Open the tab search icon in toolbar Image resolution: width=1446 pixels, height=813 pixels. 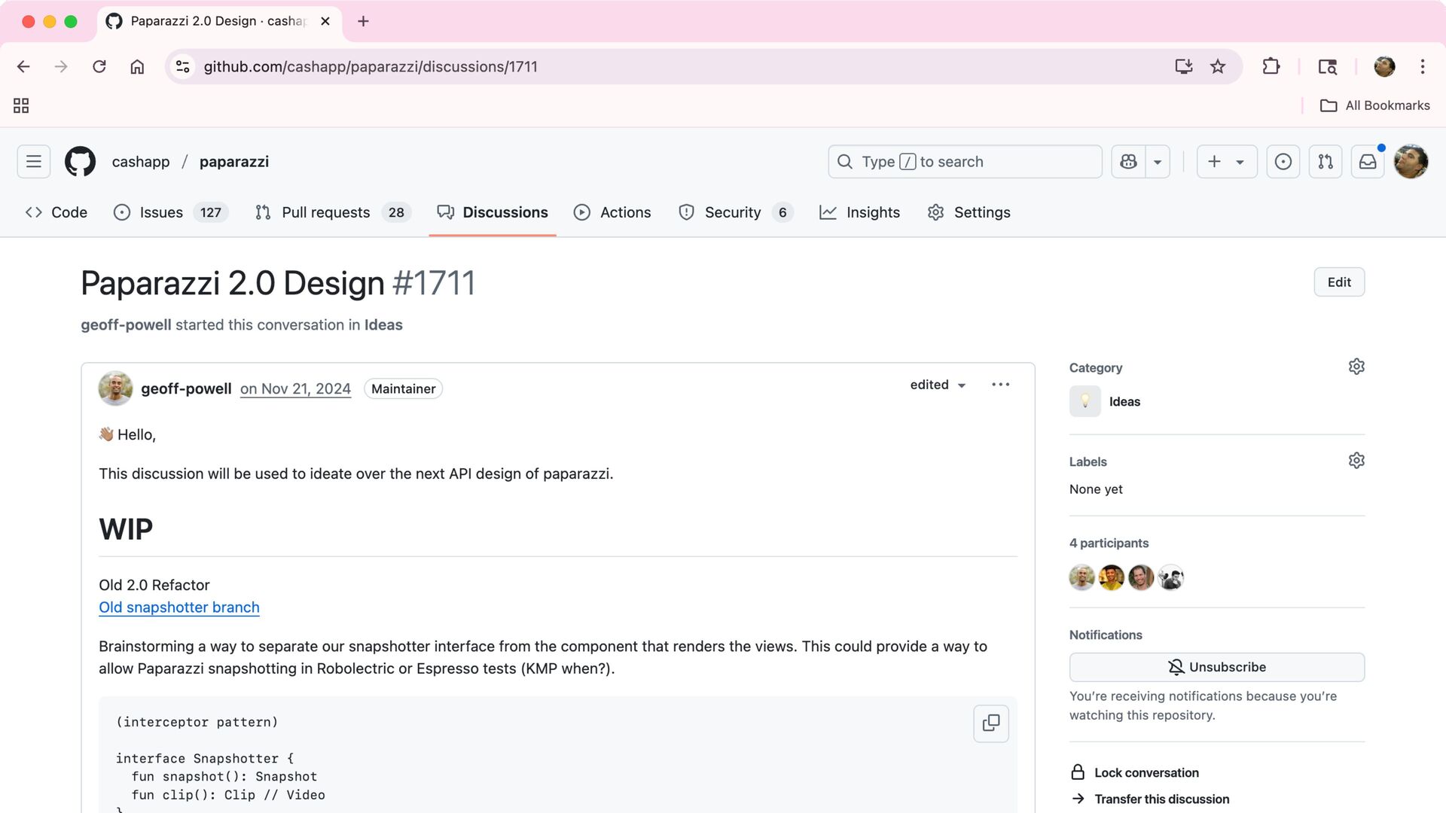1327,66
